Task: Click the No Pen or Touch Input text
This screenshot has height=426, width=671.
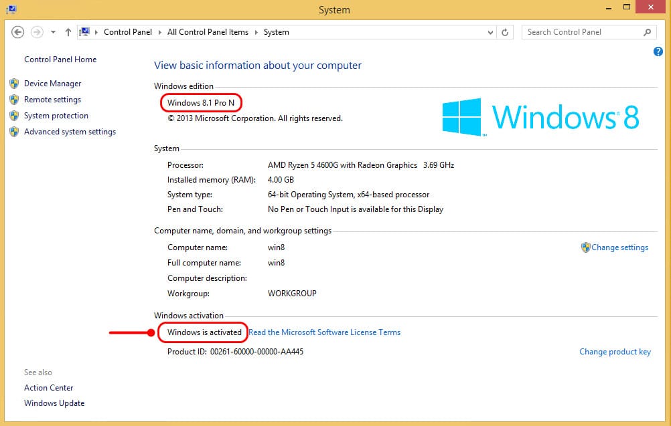Action: coord(355,209)
